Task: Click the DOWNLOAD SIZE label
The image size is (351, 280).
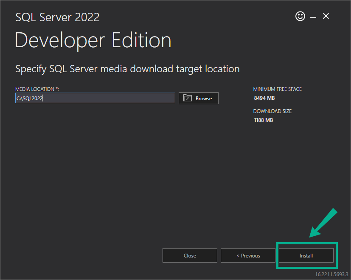Action: (272, 111)
